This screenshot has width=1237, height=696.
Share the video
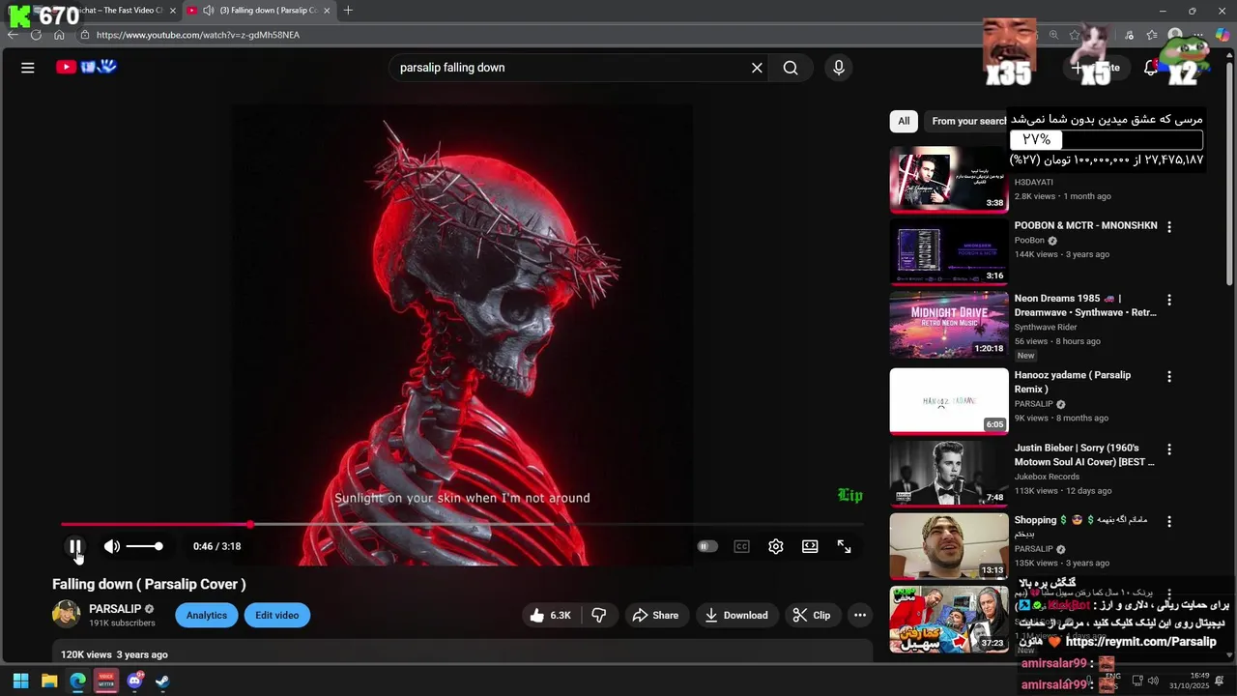pos(655,615)
